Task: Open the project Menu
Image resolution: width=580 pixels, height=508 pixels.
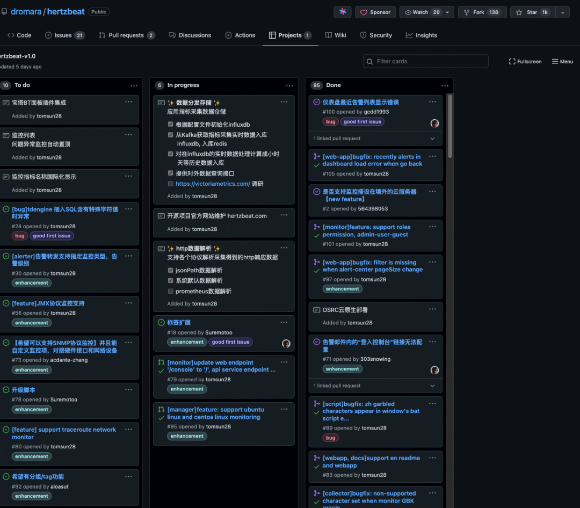Action: (x=562, y=61)
